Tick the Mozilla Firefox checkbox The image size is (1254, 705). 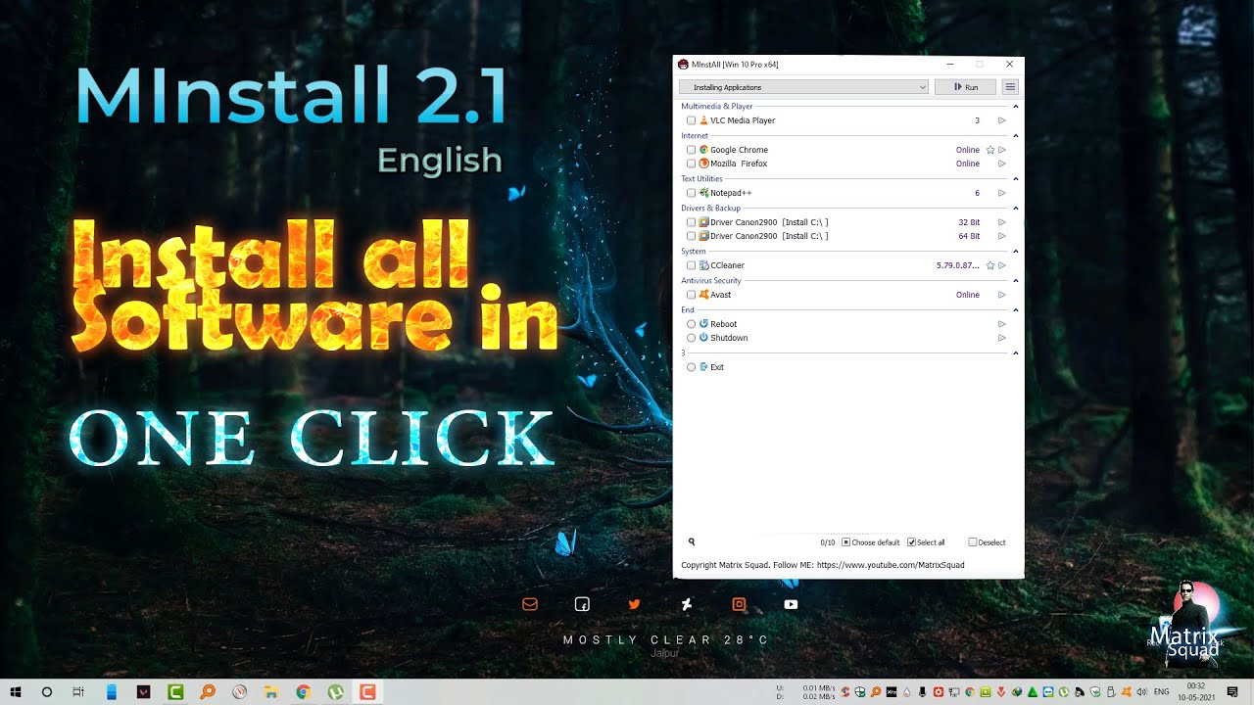[692, 164]
